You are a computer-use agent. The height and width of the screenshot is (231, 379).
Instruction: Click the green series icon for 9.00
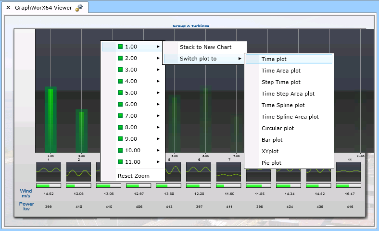coord(121,139)
